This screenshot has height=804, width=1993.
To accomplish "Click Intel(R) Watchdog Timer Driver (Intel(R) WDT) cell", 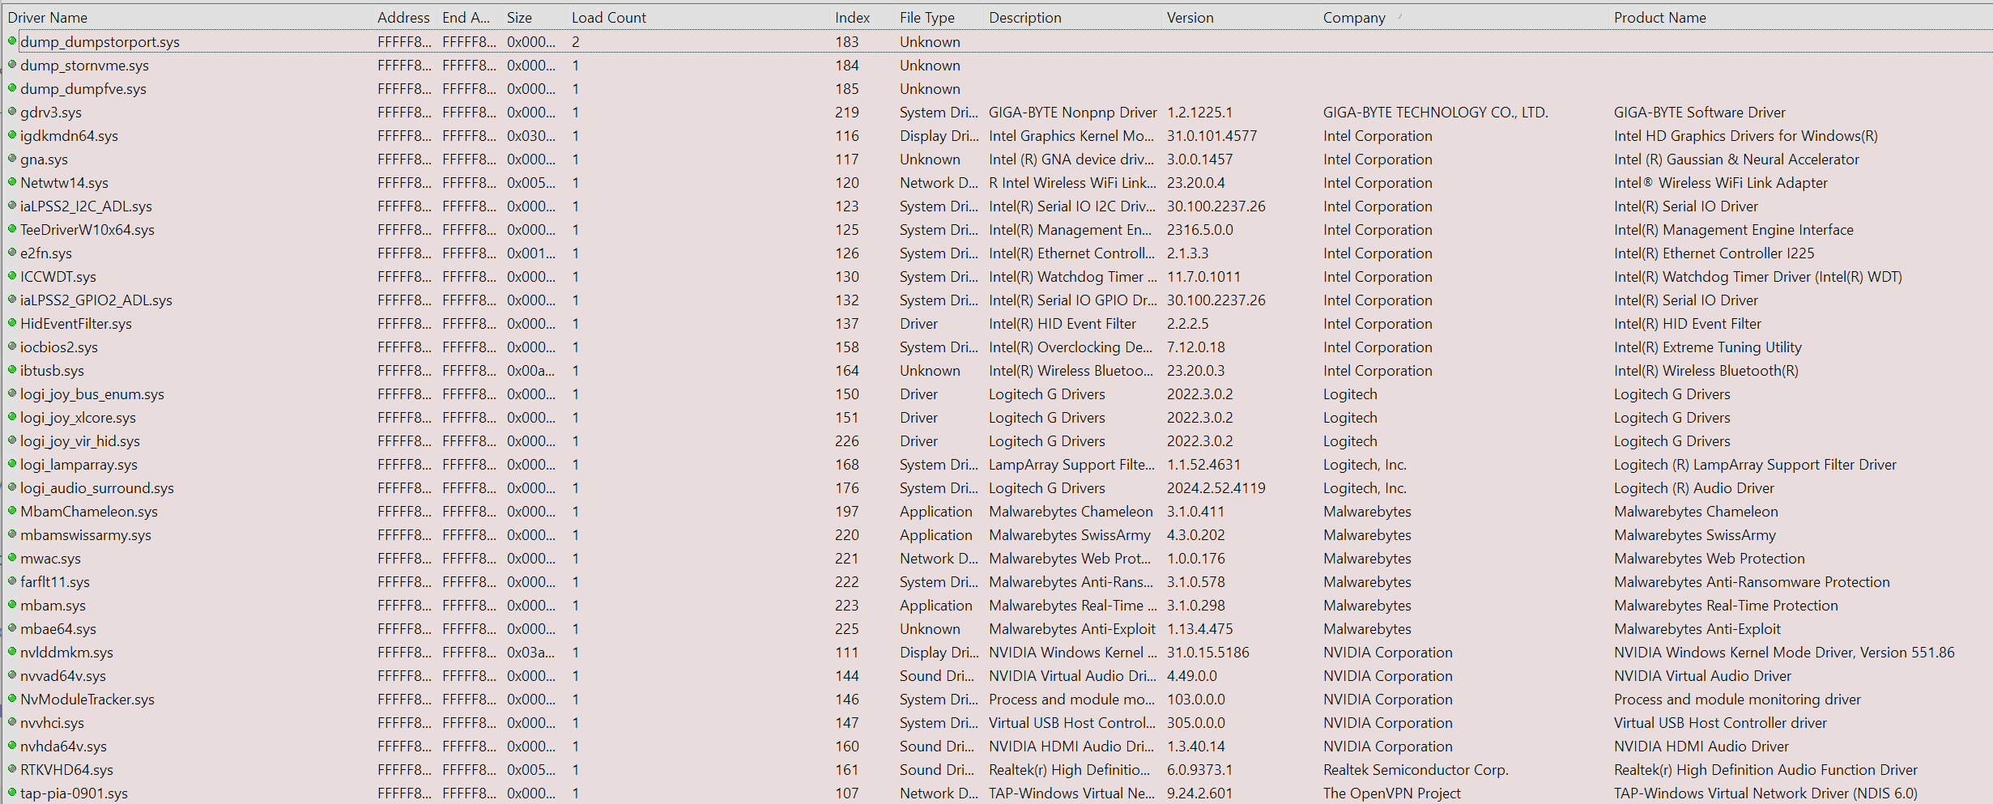I will click(1758, 276).
